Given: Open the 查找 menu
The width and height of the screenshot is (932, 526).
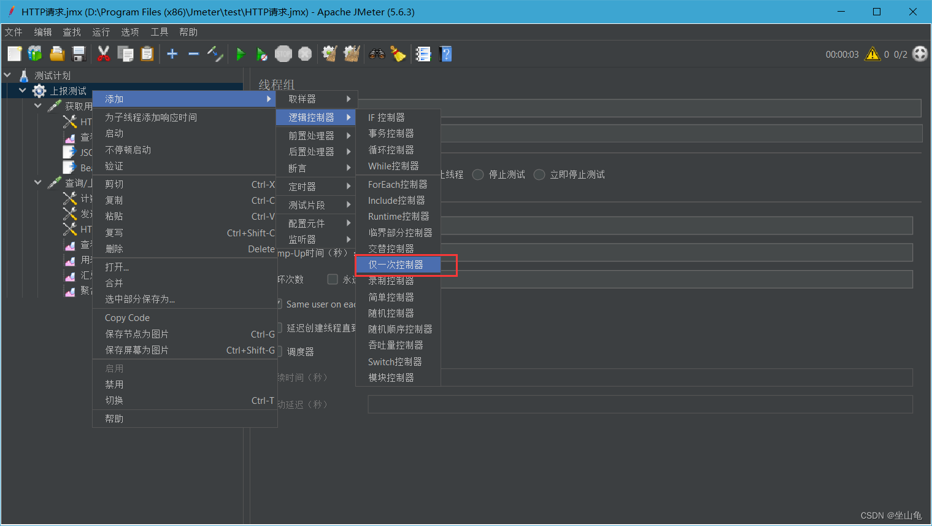Looking at the screenshot, I should pyautogui.click(x=72, y=32).
